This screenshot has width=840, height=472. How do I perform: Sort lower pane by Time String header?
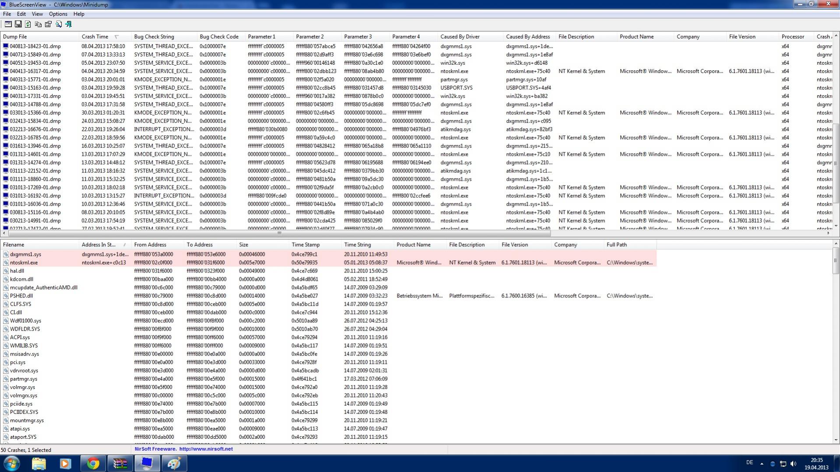coord(368,245)
